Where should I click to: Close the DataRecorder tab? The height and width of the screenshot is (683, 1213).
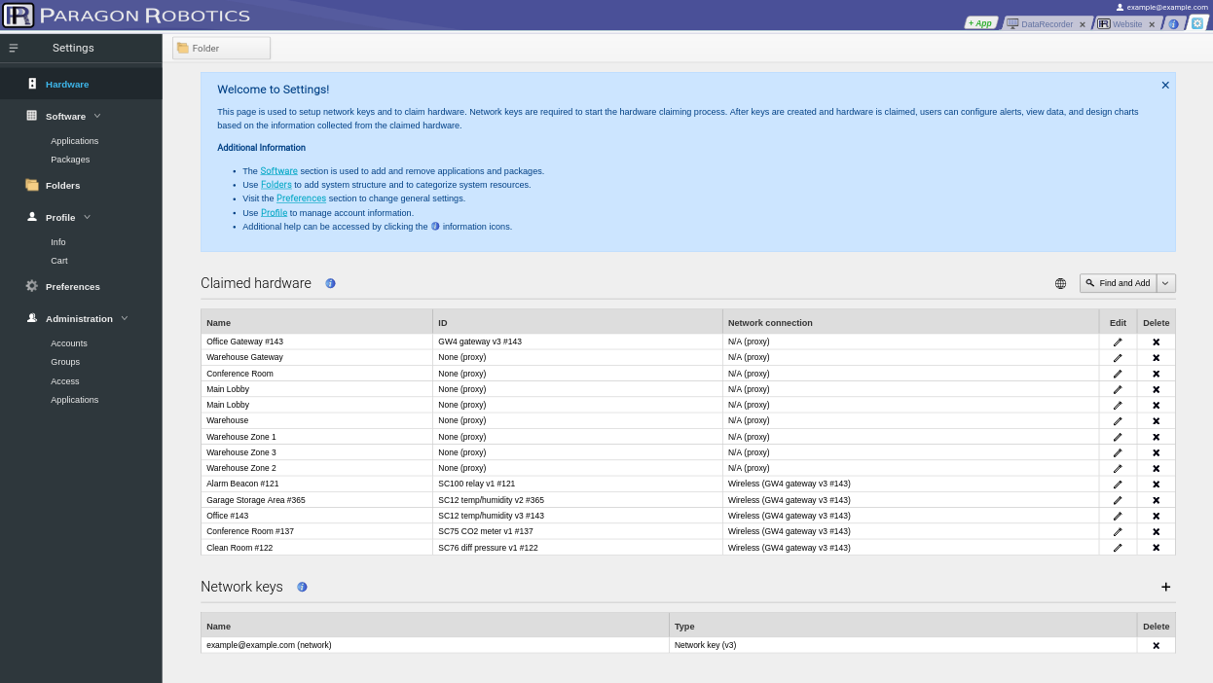coord(1083,24)
